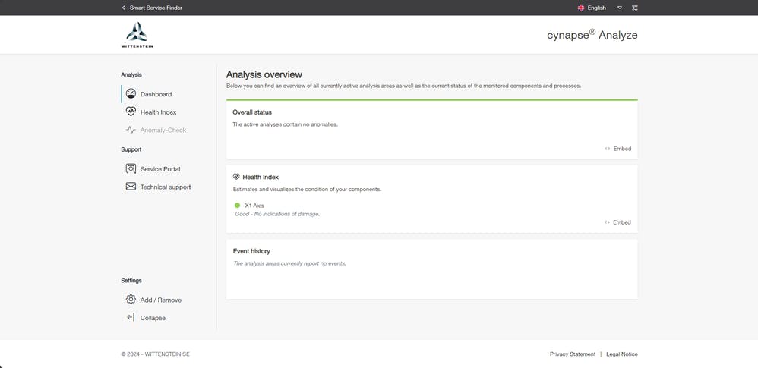Open the Legal Notice link
758x368 pixels.
click(x=622, y=354)
